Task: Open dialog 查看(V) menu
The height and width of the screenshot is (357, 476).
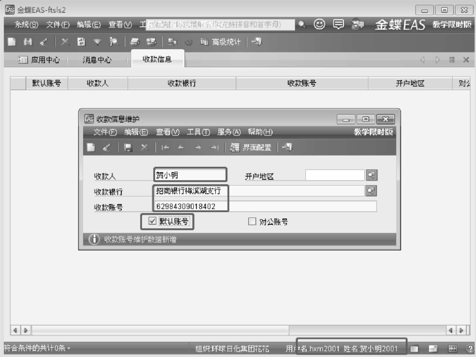Action: pyautogui.click(x=168, y=132)
